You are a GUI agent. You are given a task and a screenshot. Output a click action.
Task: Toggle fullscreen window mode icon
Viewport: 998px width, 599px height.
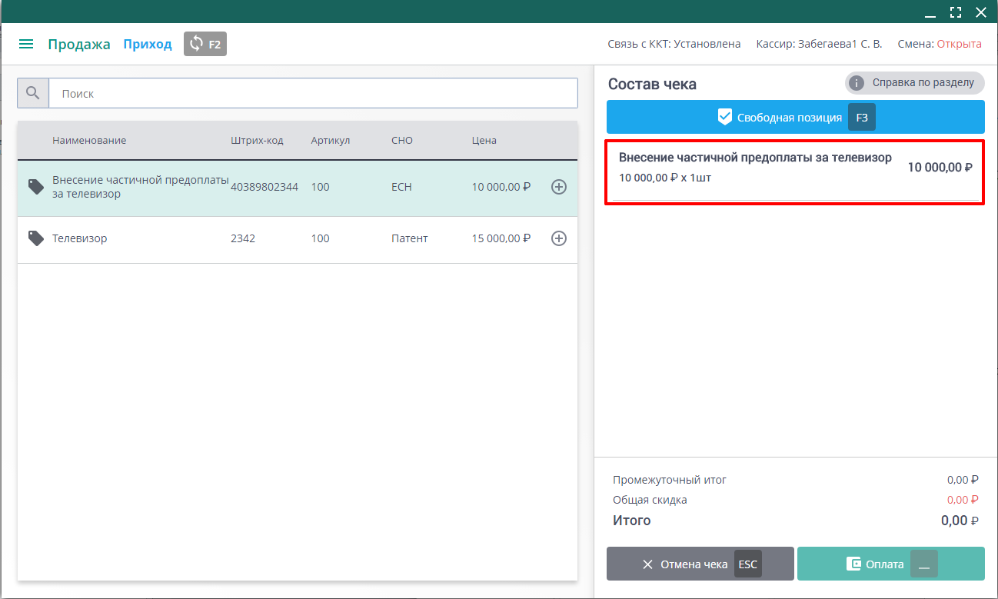pyautogui.click(x=956, y=12)
